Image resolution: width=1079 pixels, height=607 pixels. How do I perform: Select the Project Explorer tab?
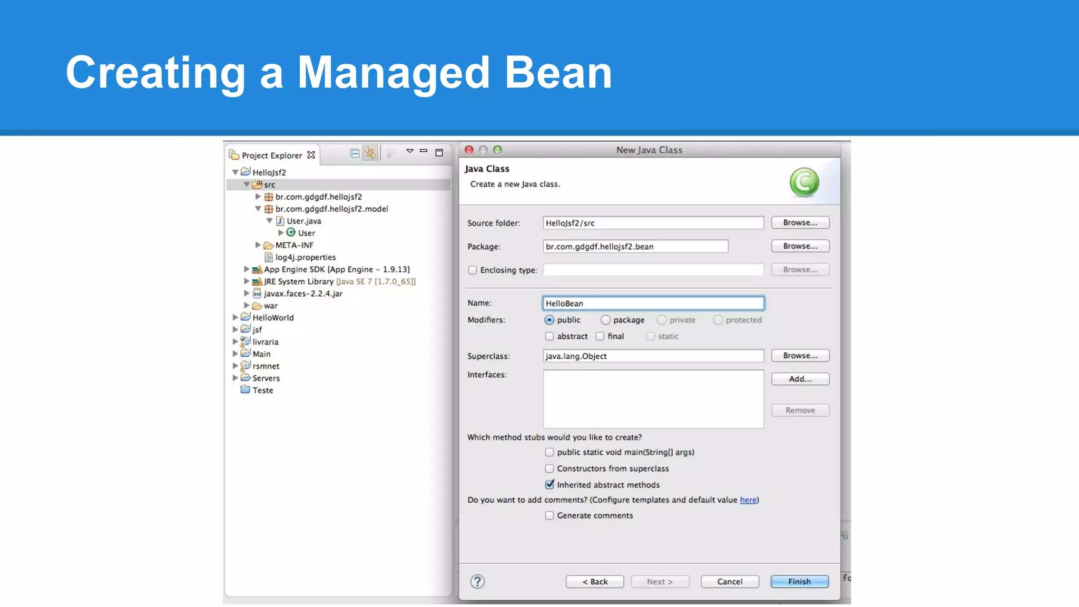coord(272,155)
